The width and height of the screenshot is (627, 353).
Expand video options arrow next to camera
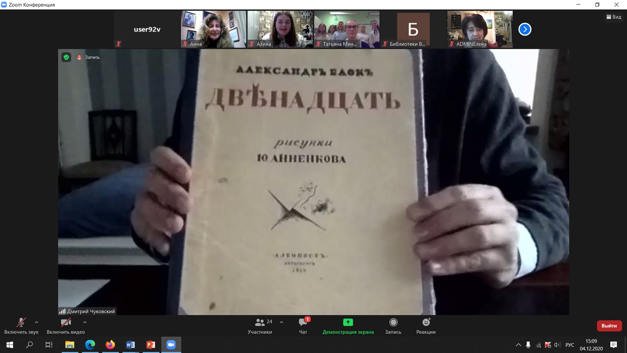pos(85,322)
